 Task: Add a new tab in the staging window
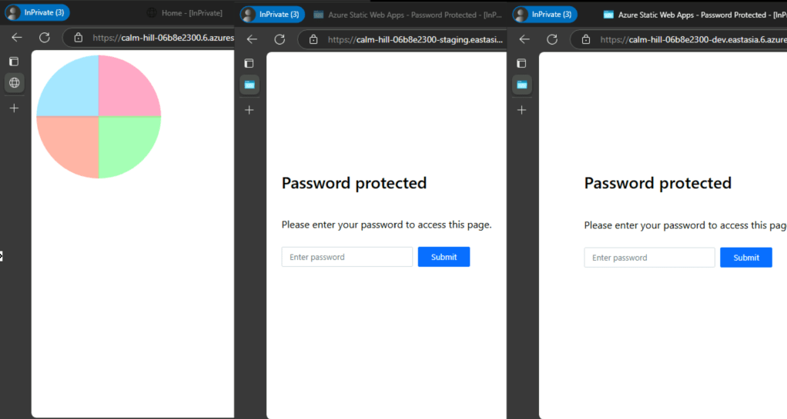click(x=249, y=110)
